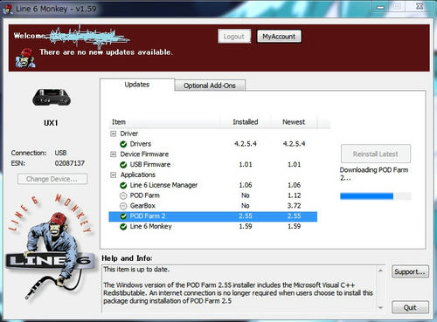Viewport: 437px width, 322px height.
Task: Click the POD Farm 2 download progress bar
Action: pyautogui.click(x=376, y=196)
